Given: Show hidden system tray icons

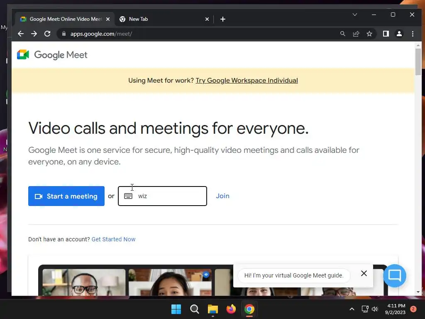Looking at the screenshot, I should pos(352,309).
